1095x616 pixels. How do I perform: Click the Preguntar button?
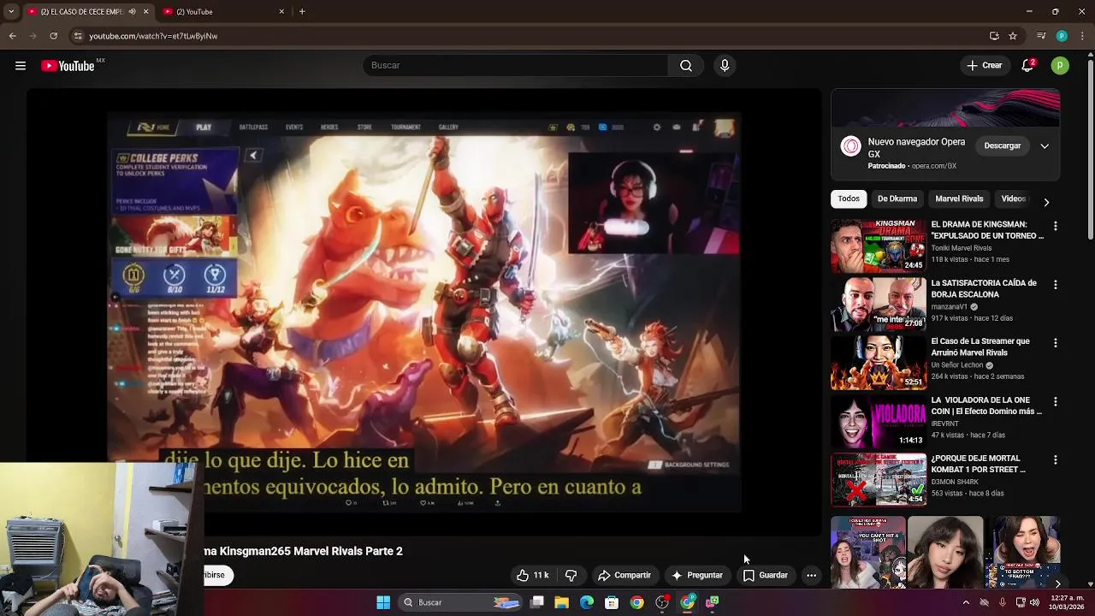697,575
